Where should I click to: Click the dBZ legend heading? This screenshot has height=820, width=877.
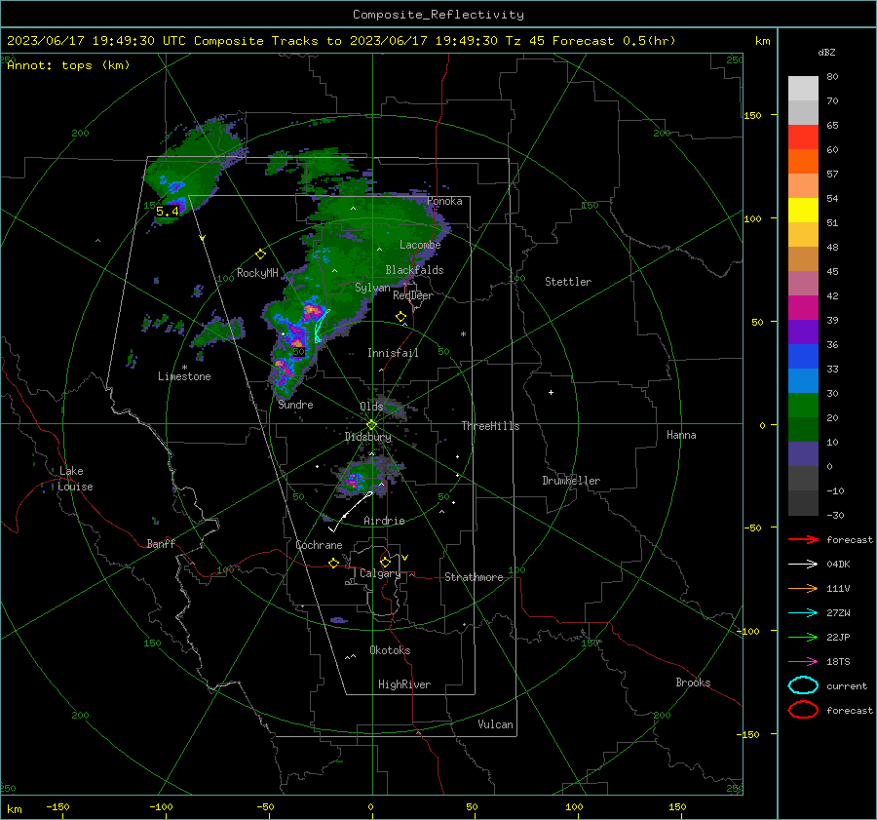click(x=826, y=52)
